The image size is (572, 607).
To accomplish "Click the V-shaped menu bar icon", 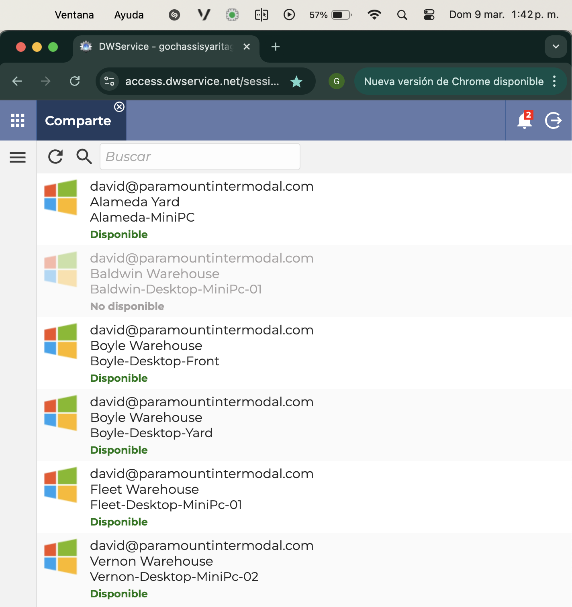I will [204, 15].
